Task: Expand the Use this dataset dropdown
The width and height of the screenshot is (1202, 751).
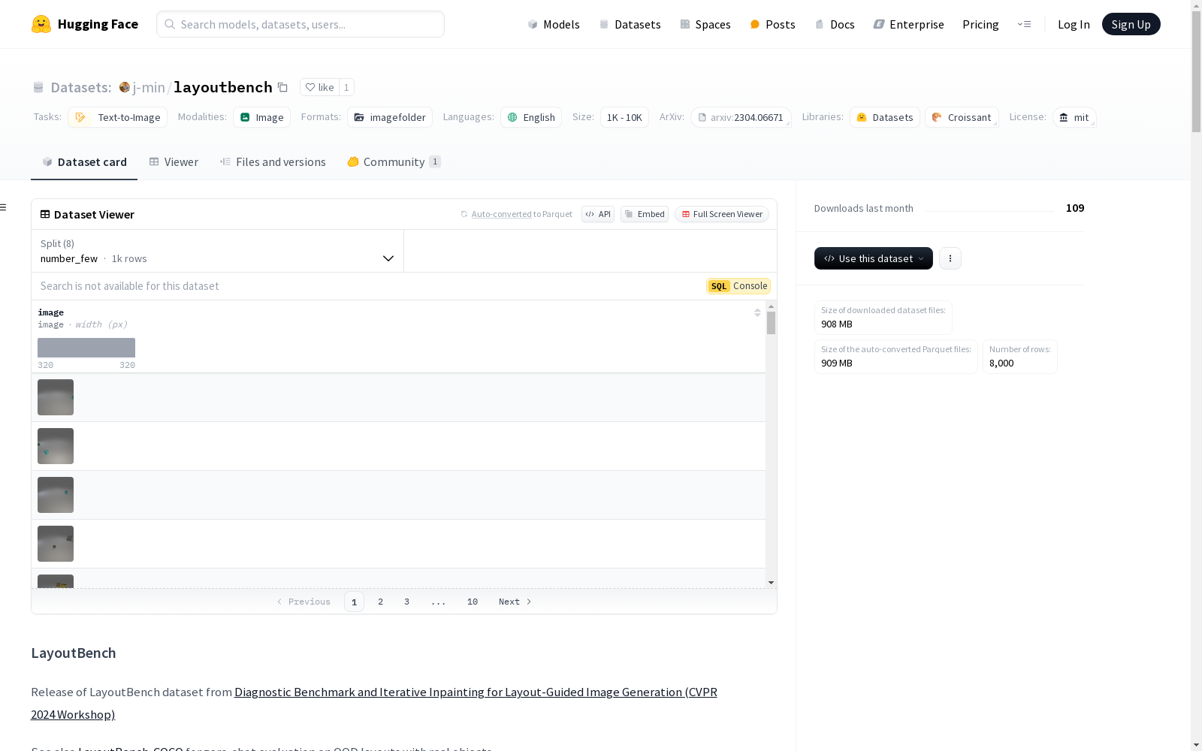Action: 874,258
